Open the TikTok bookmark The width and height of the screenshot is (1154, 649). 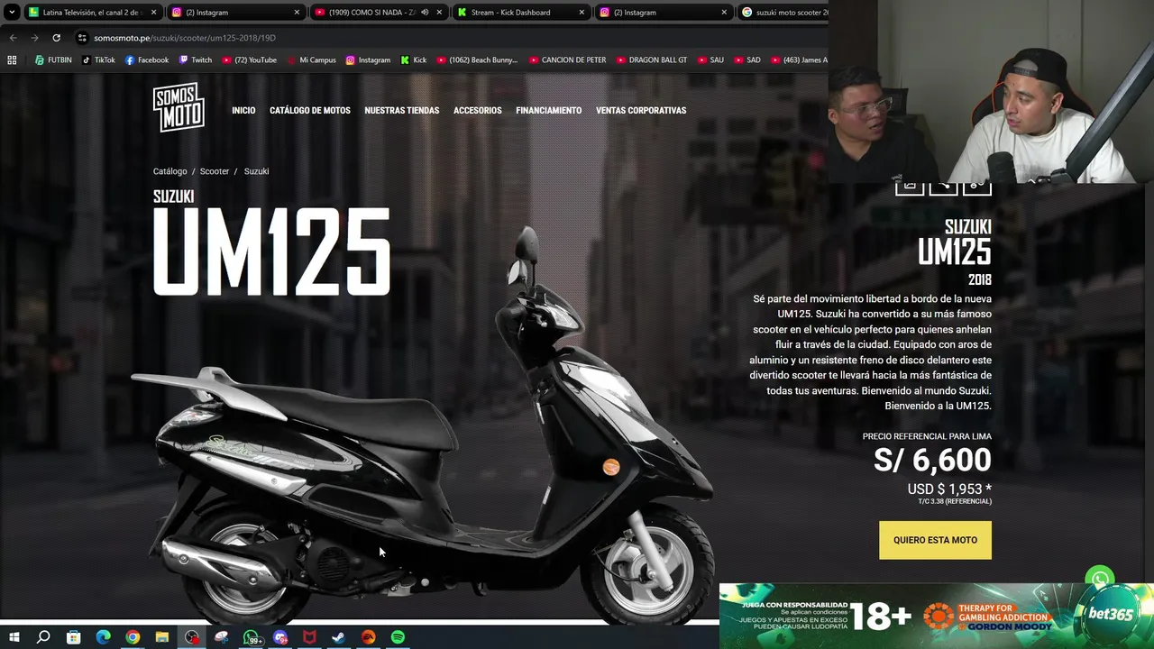pyautogui.click(x=98, y=60)
